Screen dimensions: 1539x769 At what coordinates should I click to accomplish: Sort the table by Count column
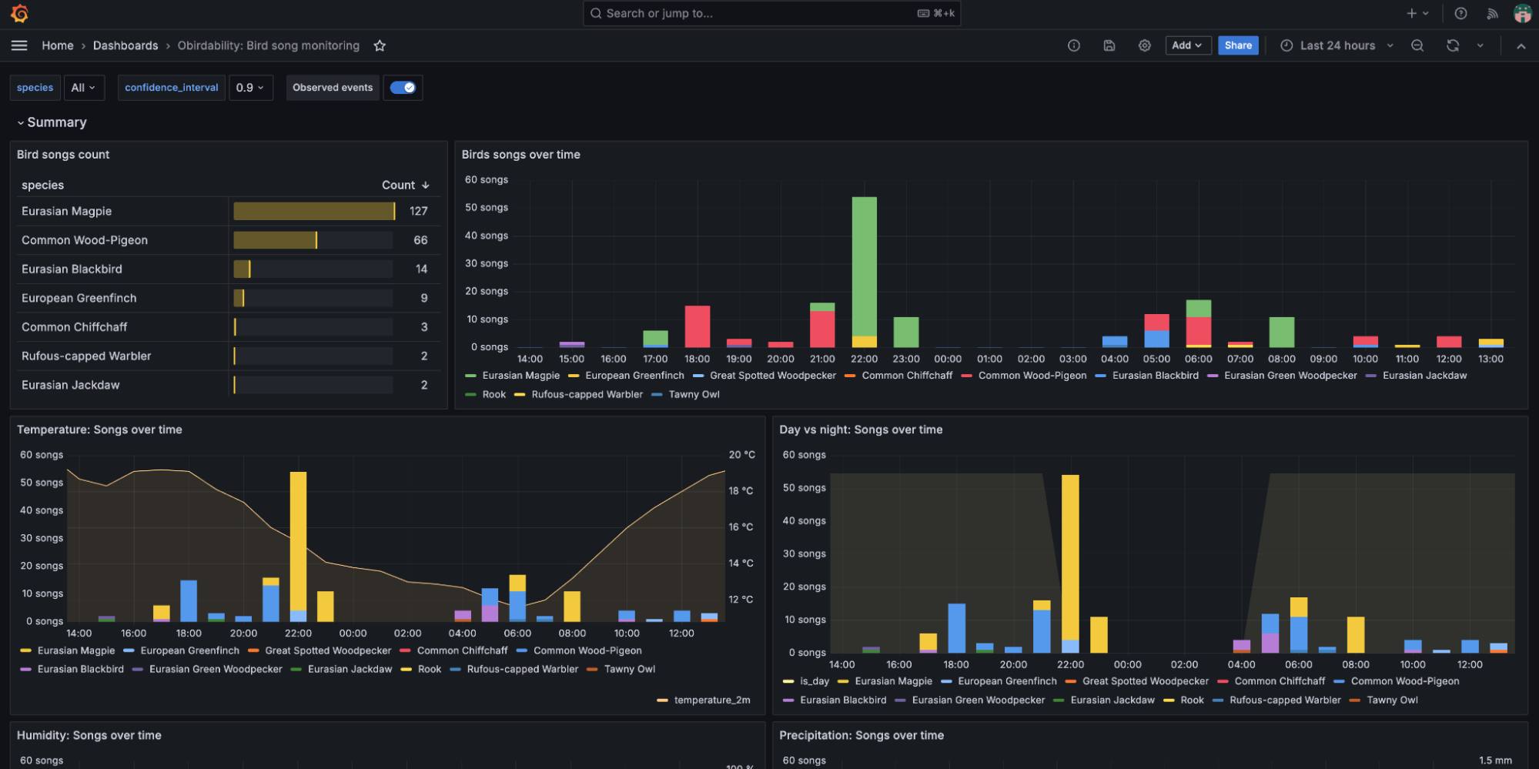click(400, 185)
